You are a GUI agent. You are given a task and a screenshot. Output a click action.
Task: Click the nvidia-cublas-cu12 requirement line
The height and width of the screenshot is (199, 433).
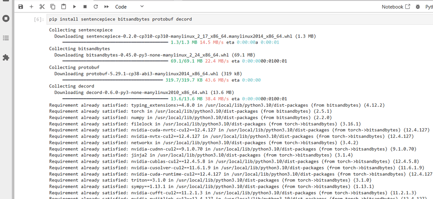(234, 161)
